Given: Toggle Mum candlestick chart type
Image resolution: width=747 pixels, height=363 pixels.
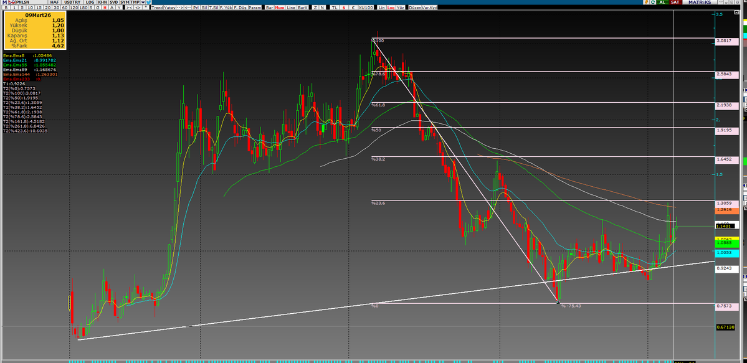Looking at the screenshot, I should (x=280, y=7).
